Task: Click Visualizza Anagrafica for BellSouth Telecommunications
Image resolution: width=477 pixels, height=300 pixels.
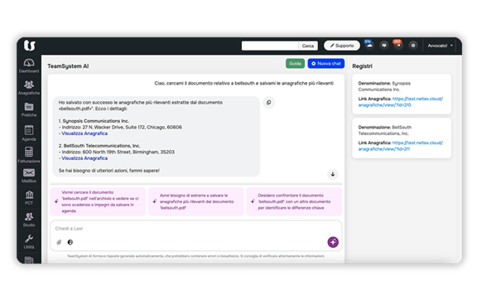Action: pyautogui.click(x=84, y=158)
